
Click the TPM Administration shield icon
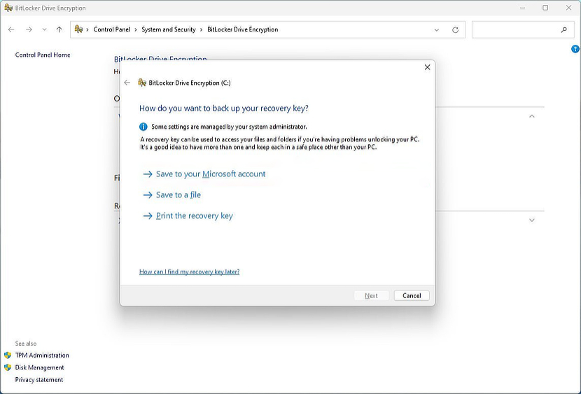[x=8, y=355]
